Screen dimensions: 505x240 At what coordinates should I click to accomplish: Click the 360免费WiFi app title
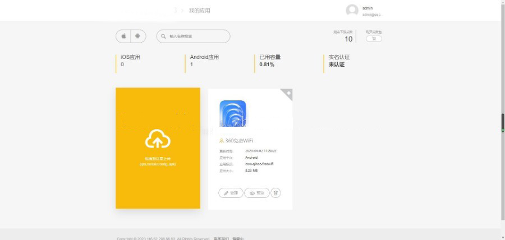click(x=240, y=141)
